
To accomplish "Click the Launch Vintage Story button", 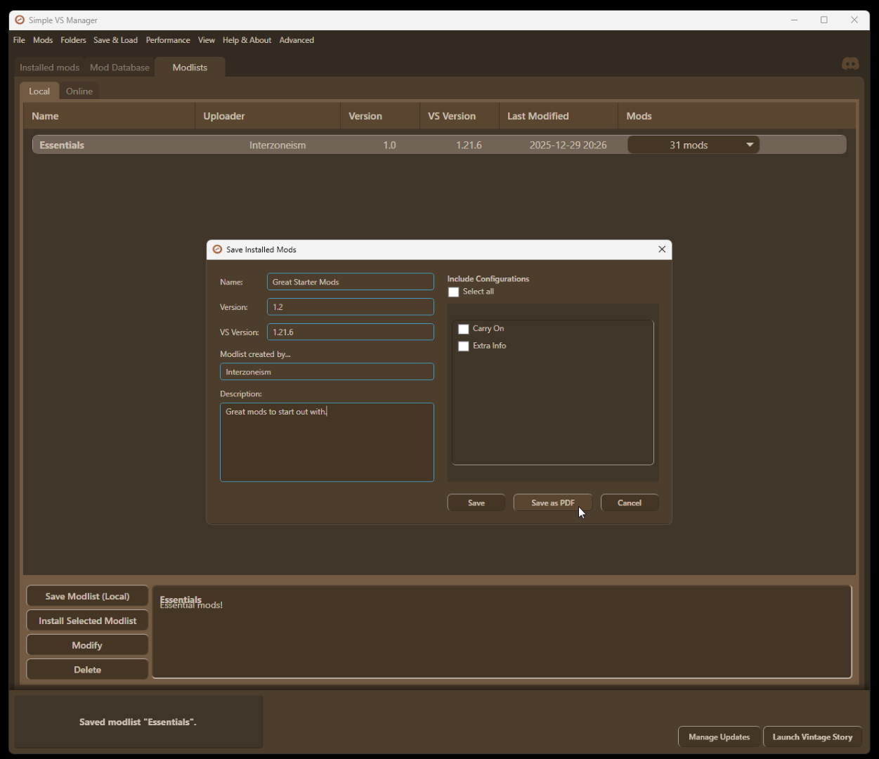I will [812, 737].
